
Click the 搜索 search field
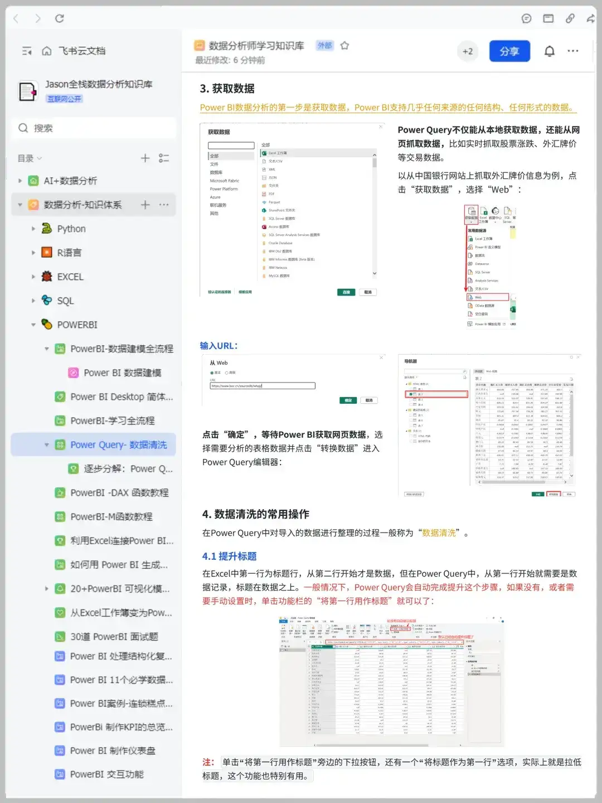click(93, 128)
